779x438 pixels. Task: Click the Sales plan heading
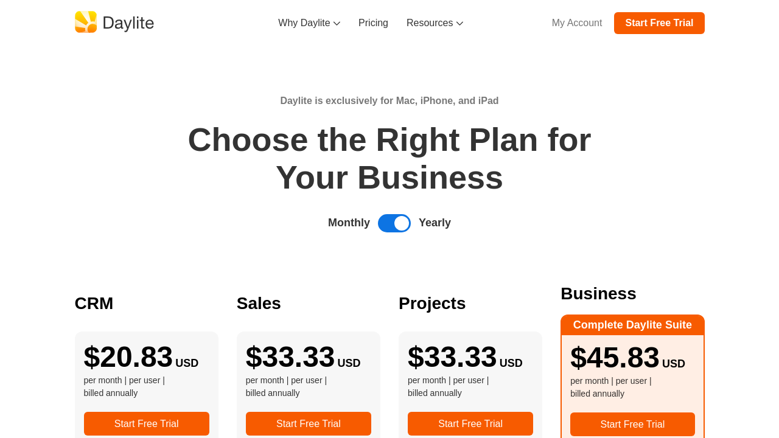[259, 303]
